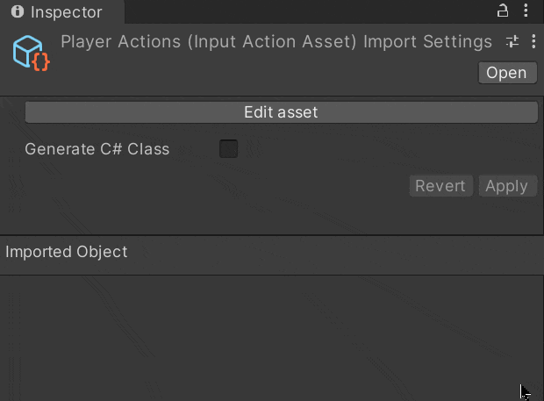The width and height of the screenshot is (544, 401).
Task: Open the three-dot menu beside the preset icon
Action: pyautogui.click(x=533, y=42)
